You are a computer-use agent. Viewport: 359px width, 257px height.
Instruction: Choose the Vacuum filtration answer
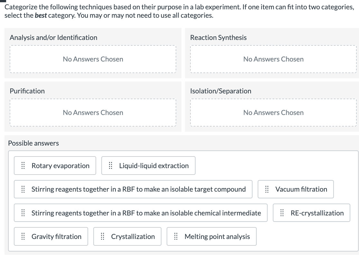301,189
